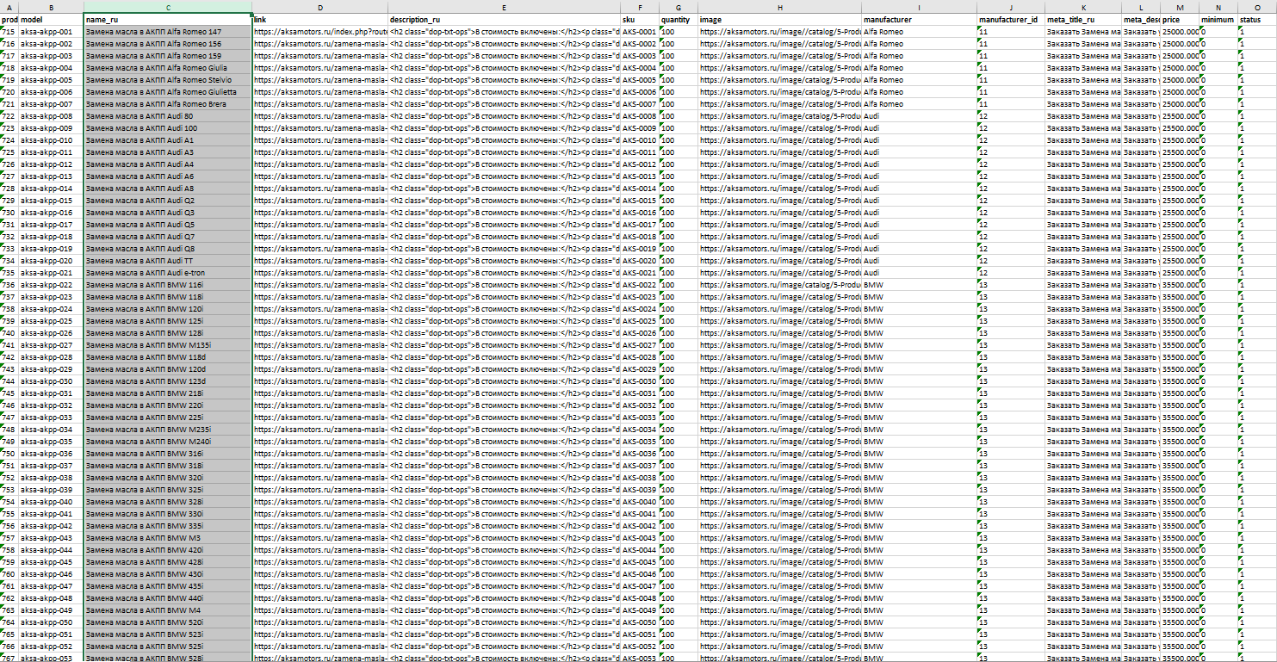Screen dimensions: 1277x662
Task: Click the 'description_ru' header cell
Action: coord(504,19)
